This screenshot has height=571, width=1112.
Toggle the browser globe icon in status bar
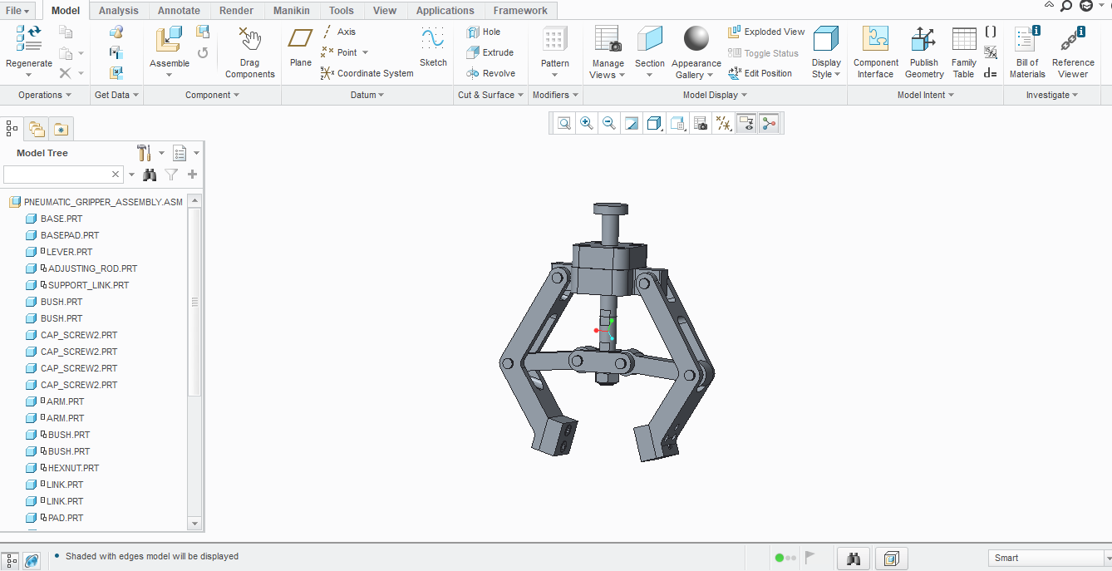32,560
